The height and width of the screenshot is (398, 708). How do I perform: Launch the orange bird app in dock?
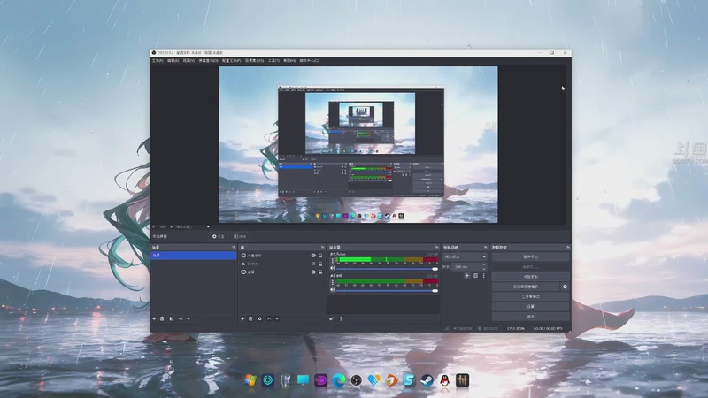tap(391, 380)
